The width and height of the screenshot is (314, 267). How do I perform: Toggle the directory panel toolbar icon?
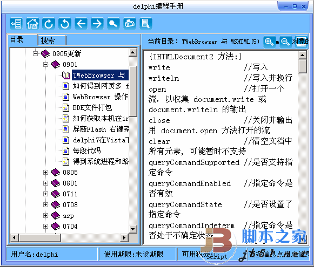coord(16,24)
